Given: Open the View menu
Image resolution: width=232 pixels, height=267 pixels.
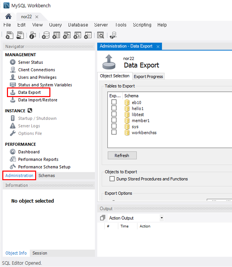Looking at the screenshot, I should pyautogui.click(x=37, y=25).
